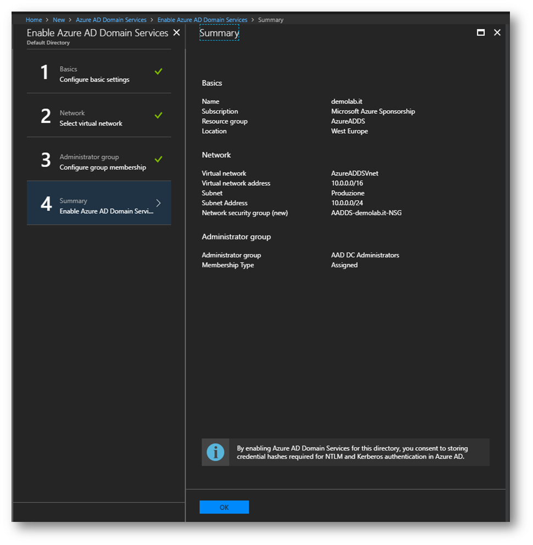Open Azure AD Domain Services breadcrumb
Viewport: 533px width, 545px height.
pyautogui.click(x=111, y=20)
